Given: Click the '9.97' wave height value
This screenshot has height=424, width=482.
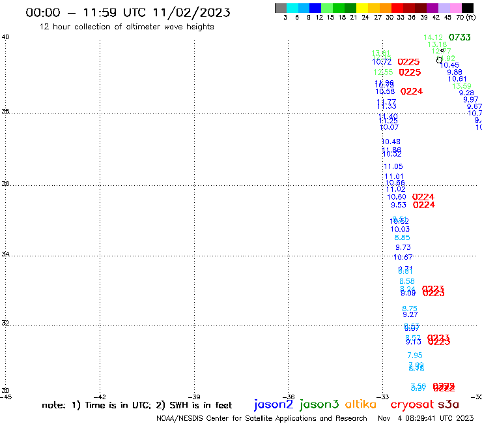Looking at the screenshot, I should coord(471,99).
